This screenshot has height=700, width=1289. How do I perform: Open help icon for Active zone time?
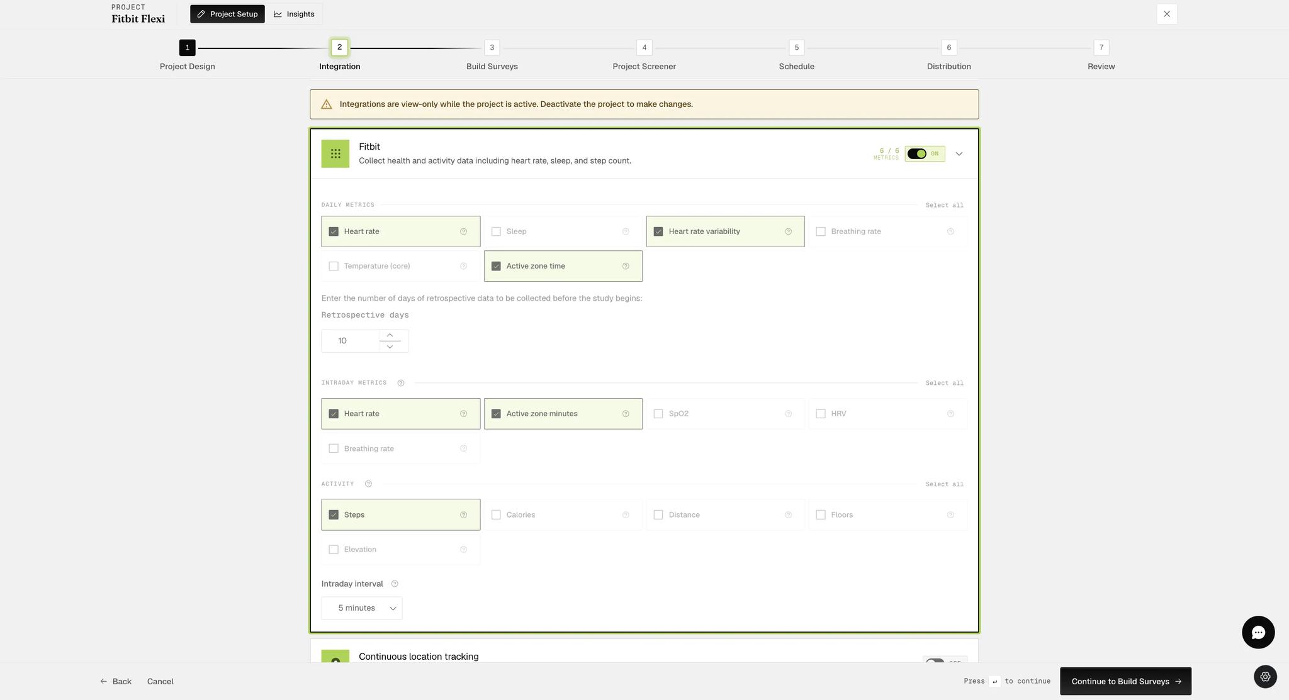tap(626, 266)
